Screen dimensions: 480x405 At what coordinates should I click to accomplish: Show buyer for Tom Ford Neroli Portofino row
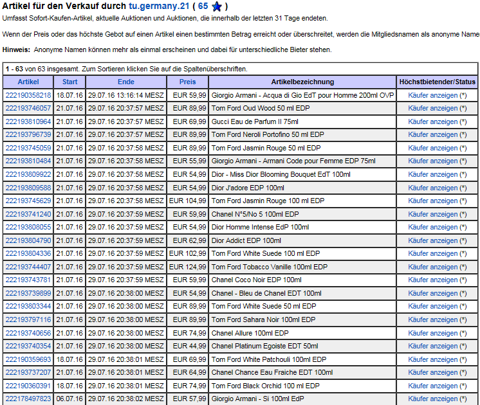(x=432, y=134)
